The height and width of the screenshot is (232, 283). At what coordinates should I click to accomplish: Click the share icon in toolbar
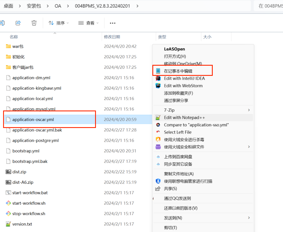click(18, 23)
